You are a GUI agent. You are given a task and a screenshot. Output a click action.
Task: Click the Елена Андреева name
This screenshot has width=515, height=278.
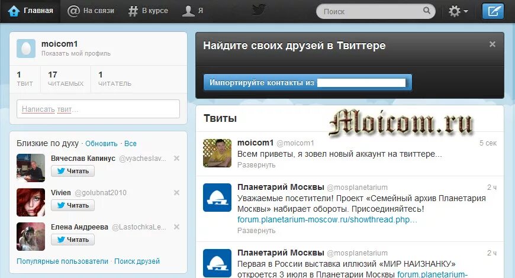coord(79,227)
